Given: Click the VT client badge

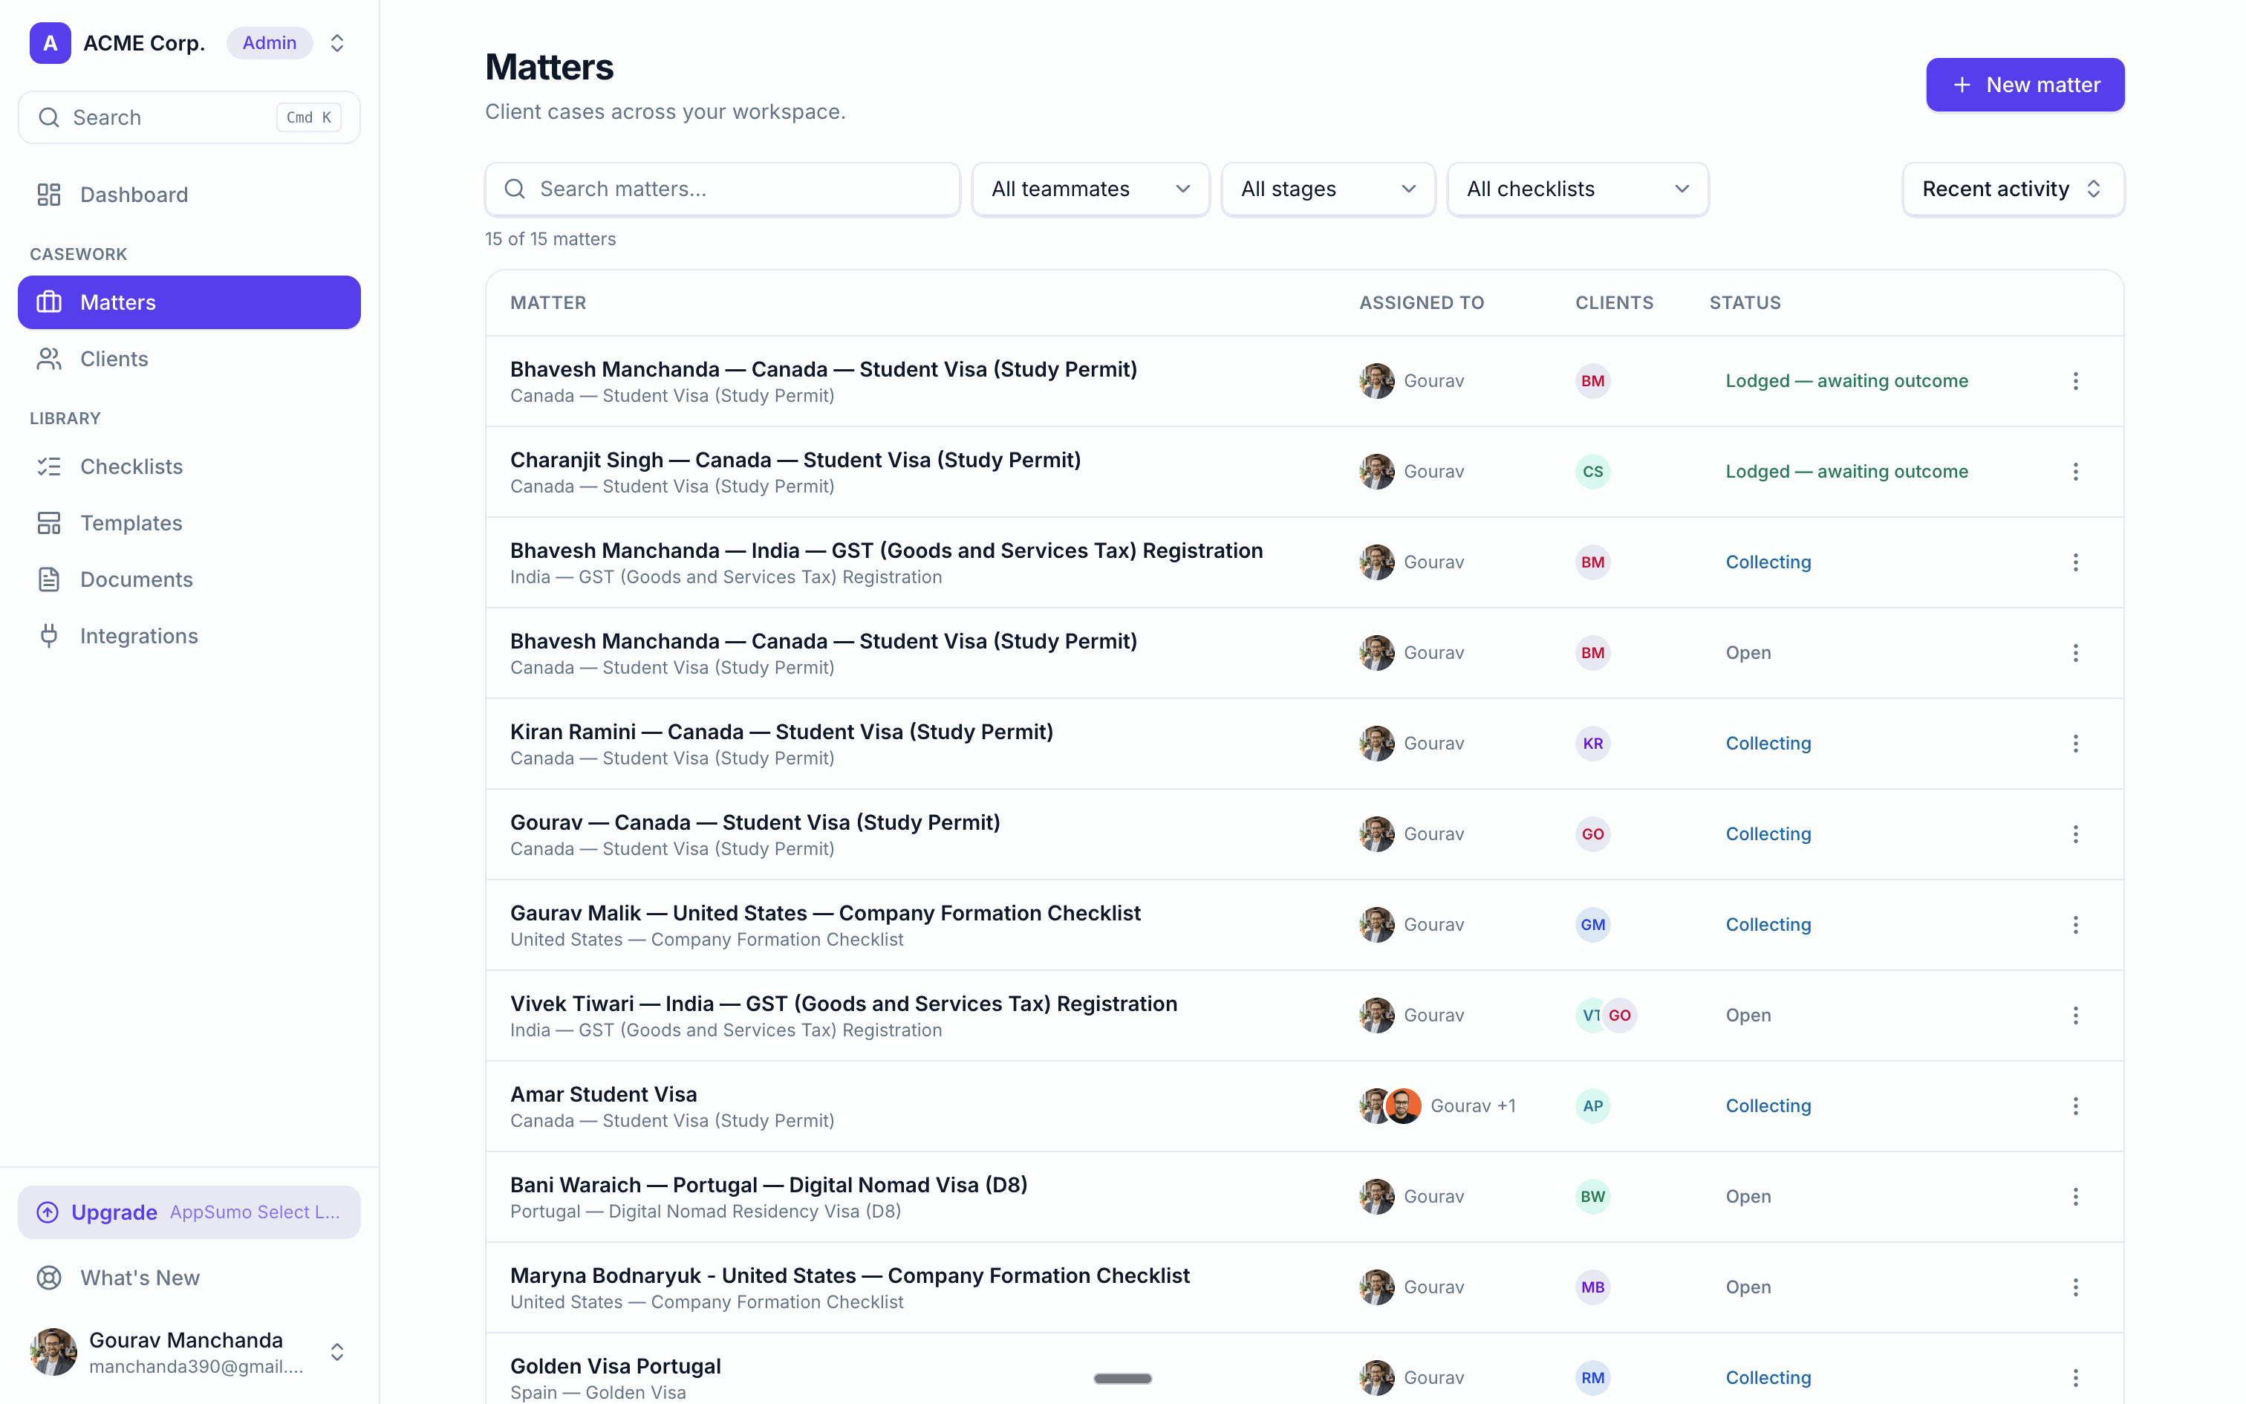Looking at the screenshot, I should click(x=1589, y=1015).
